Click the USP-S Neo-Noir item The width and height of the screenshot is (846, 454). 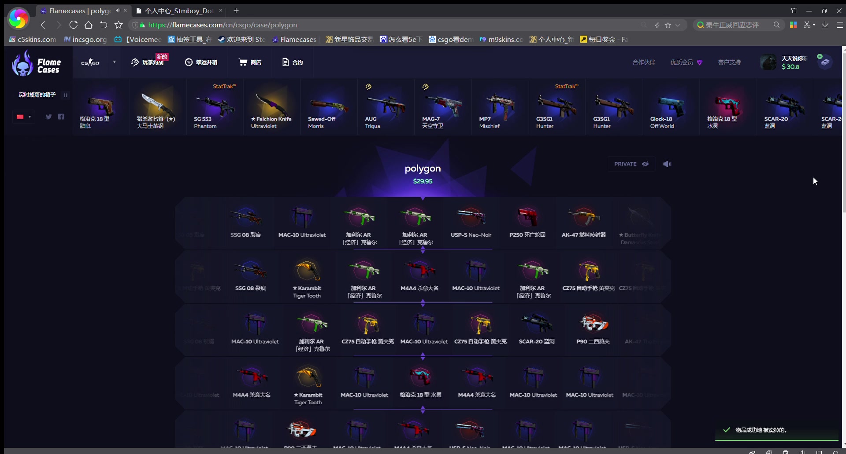coord(471,223)
